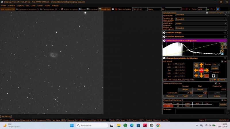
Task: Start spiral search on the mount
Action: tap(196, 65)
